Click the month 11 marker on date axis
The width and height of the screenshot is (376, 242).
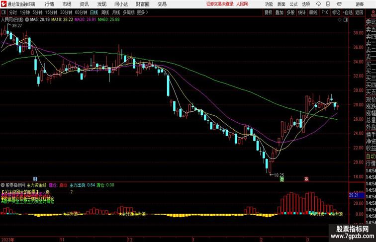(x=62, y=240)
